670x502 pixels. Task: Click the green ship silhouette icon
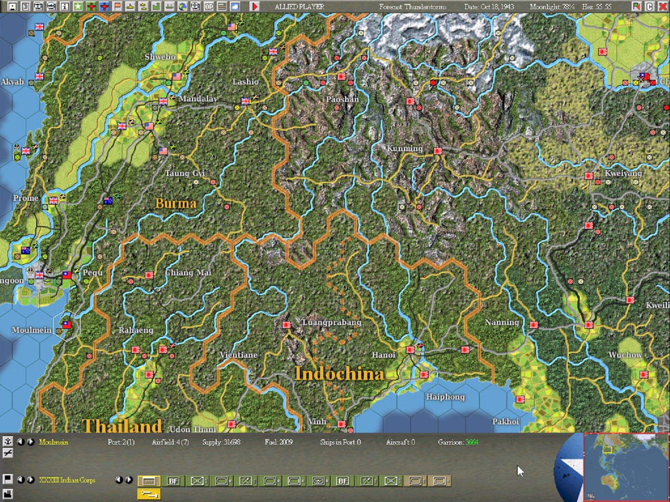pyautogui.click(x=170, y=6)
